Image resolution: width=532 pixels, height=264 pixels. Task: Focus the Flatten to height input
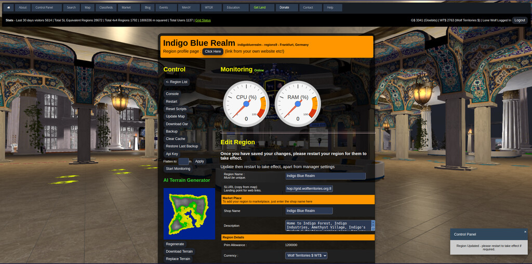(x=183, y=161)
